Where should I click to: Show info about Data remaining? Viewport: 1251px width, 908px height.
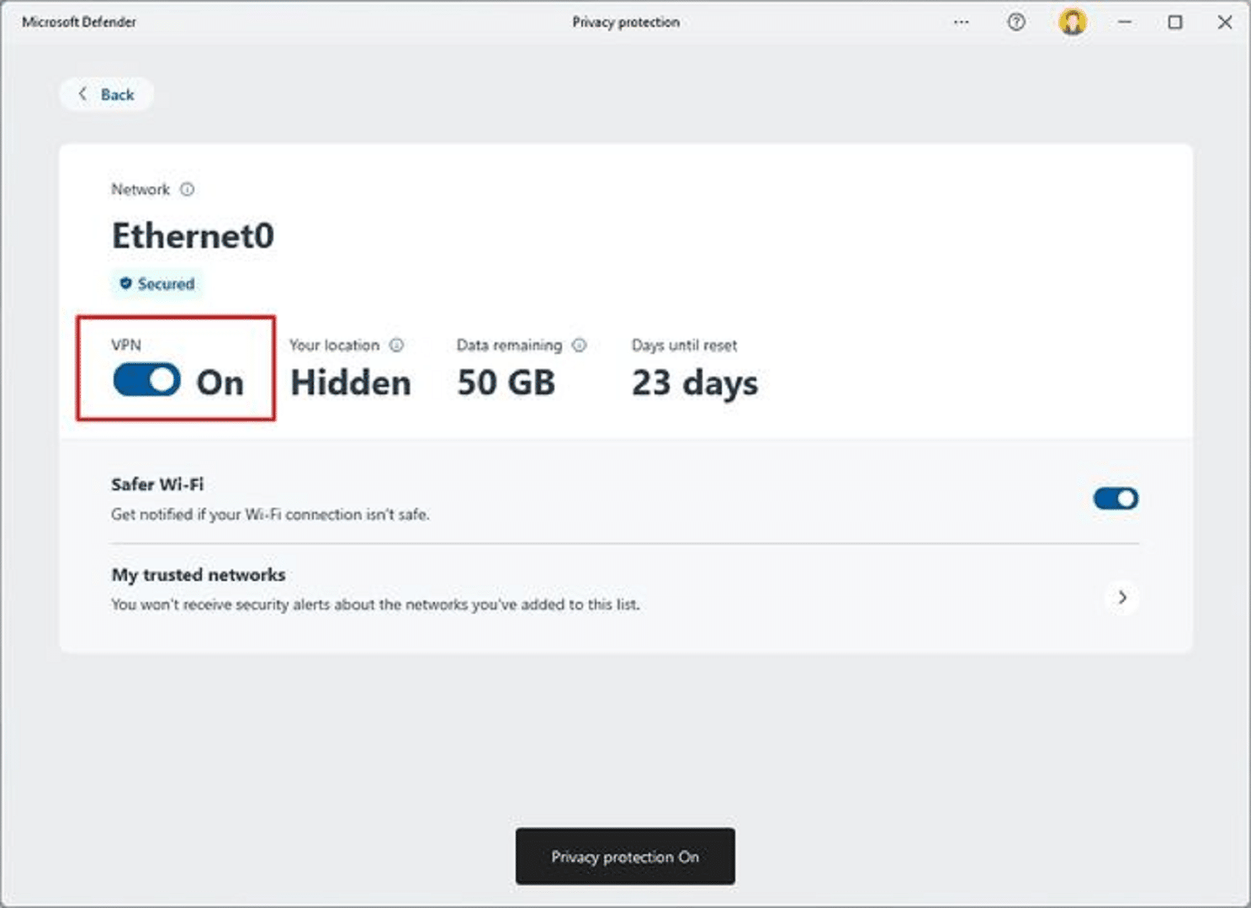tap(579, 345)
